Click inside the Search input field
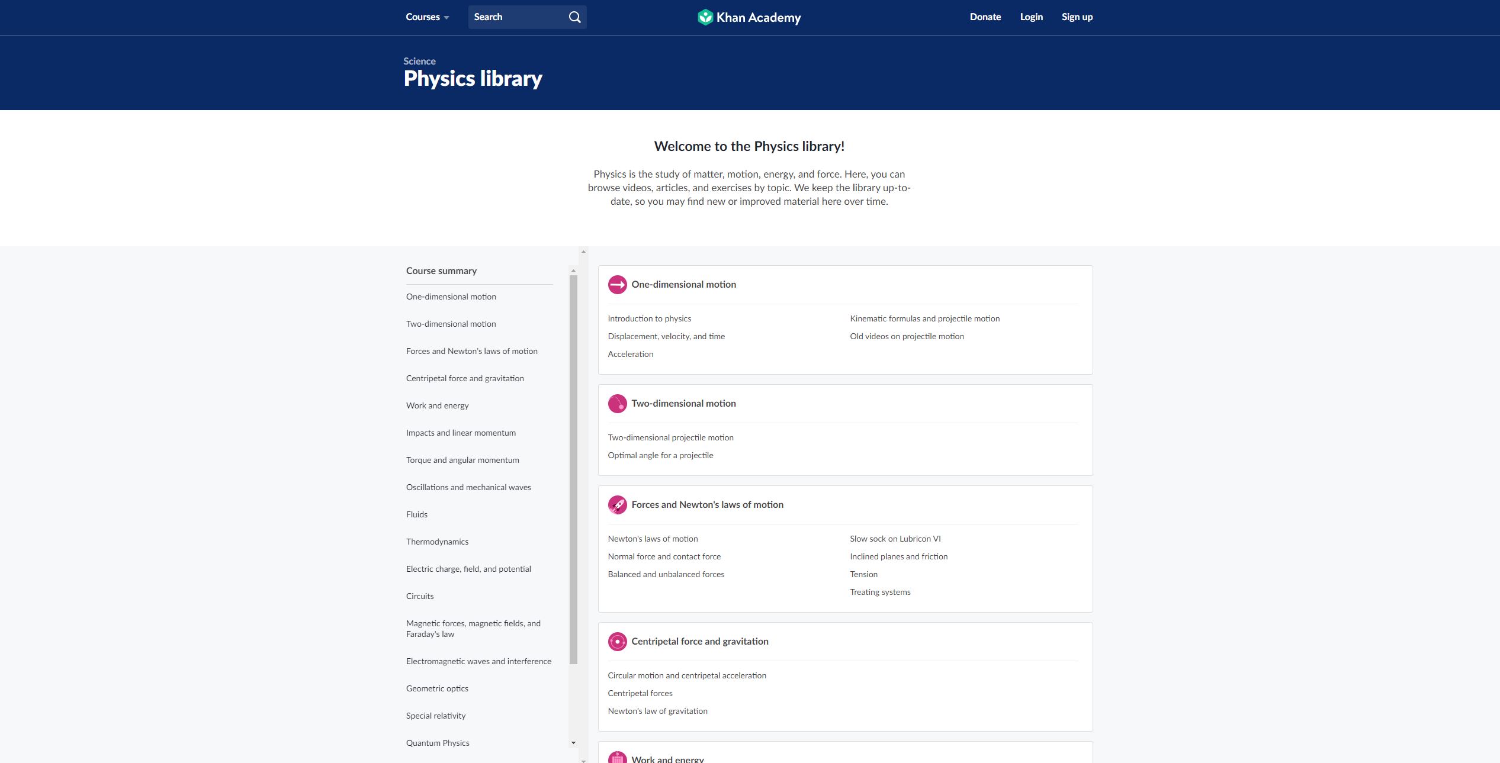Image resolution: width=1500 pixels, height=763 pixels. (x=515, y=17)
